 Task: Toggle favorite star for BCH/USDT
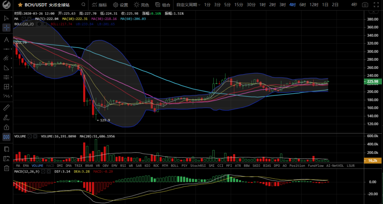coord(20,5)
